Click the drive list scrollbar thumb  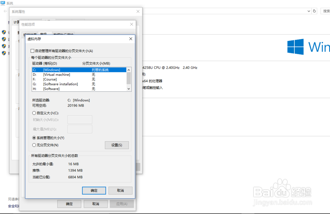click(x=129, y=78)
